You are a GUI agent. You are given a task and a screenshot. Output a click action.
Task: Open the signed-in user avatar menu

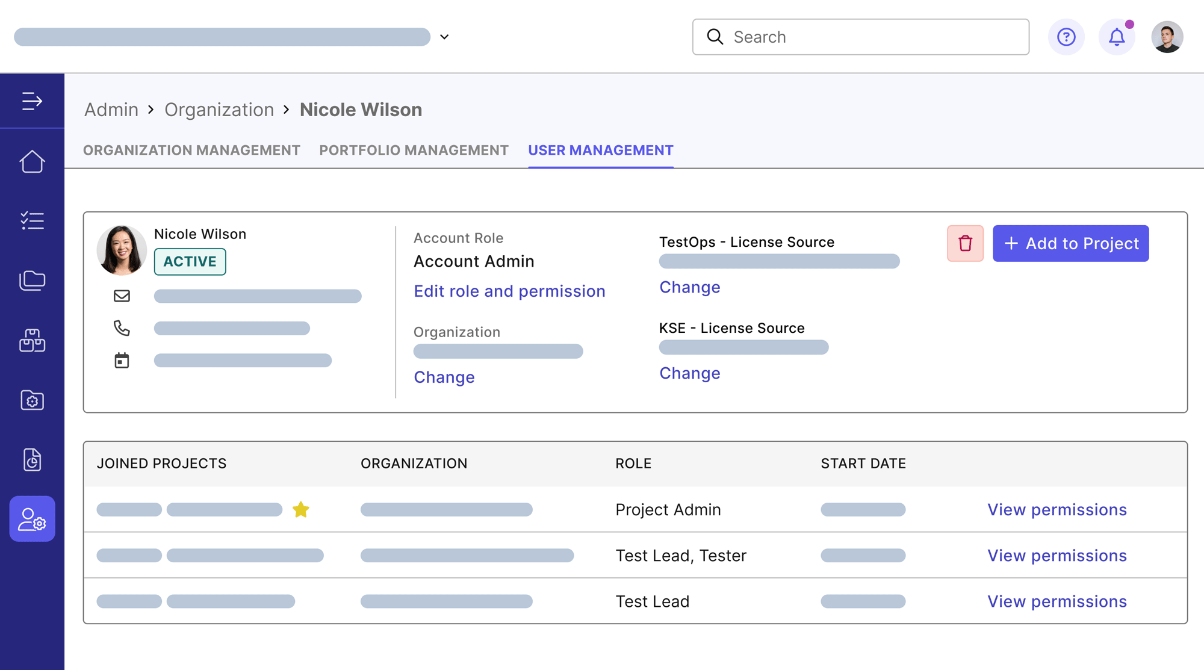tap(1167, 37)
